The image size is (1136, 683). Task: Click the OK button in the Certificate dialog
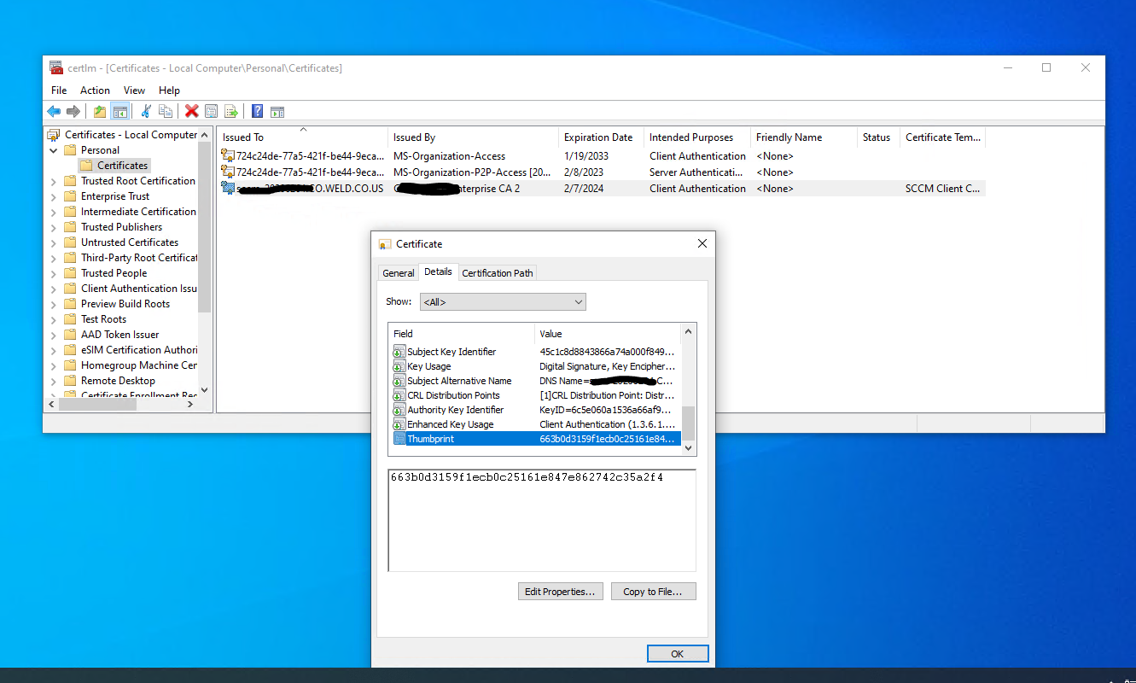pos(677,652)
